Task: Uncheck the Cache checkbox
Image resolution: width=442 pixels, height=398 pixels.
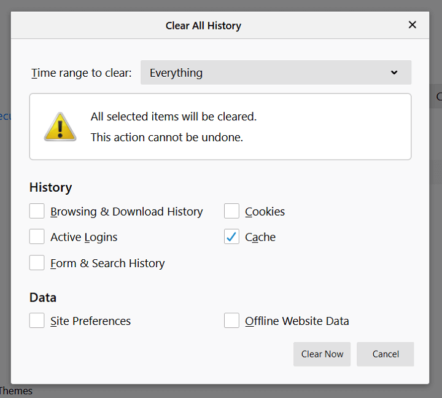Action: coord(231,237)
